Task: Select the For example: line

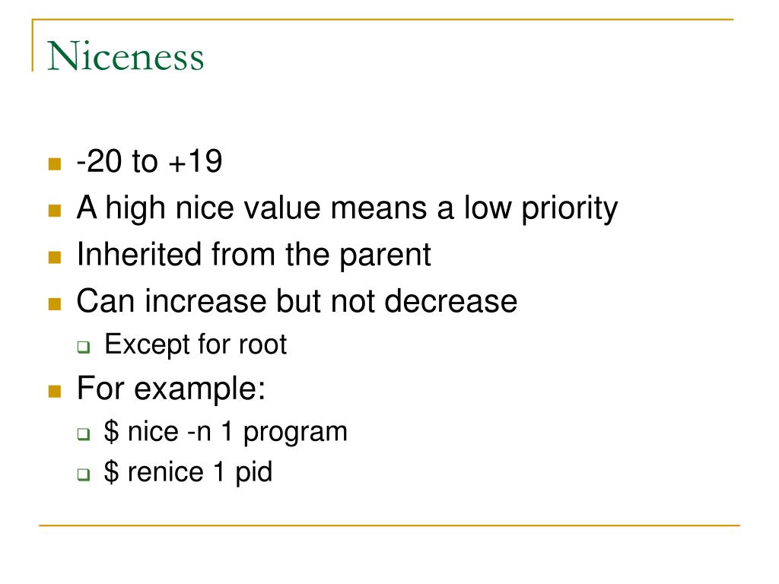Action: tap(171, 388)
